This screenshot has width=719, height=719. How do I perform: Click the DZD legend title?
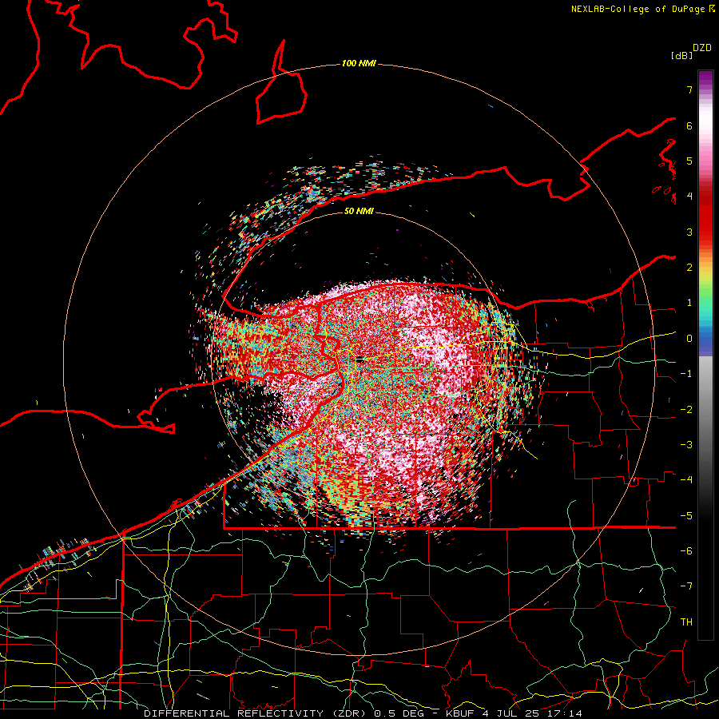point(702,48)
